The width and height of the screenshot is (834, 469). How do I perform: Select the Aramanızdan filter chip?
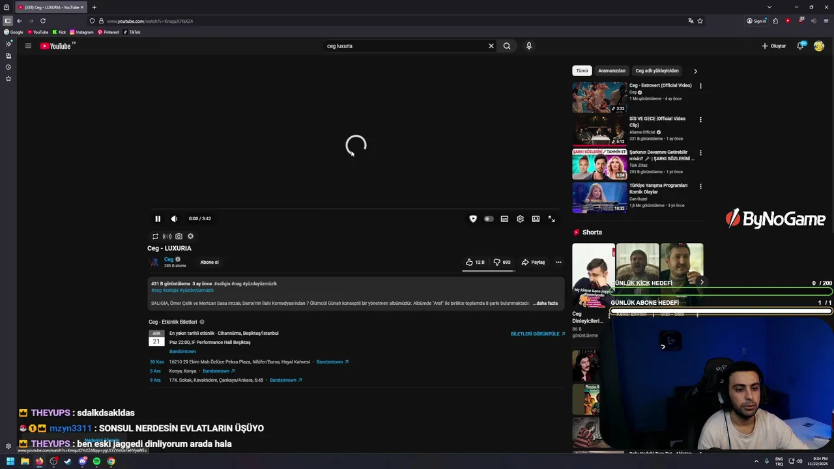click(612, 71)
